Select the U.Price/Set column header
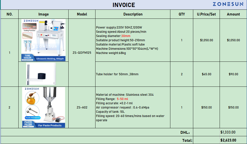Viewport: 247px width, 144px height. (206, 14)
